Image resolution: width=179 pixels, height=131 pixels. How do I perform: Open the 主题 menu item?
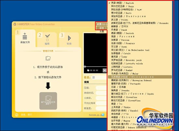click(102, 31)
